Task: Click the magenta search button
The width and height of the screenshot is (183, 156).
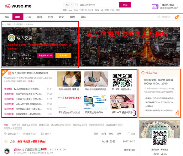Action: pyautogui.click(x=125, y=5)
